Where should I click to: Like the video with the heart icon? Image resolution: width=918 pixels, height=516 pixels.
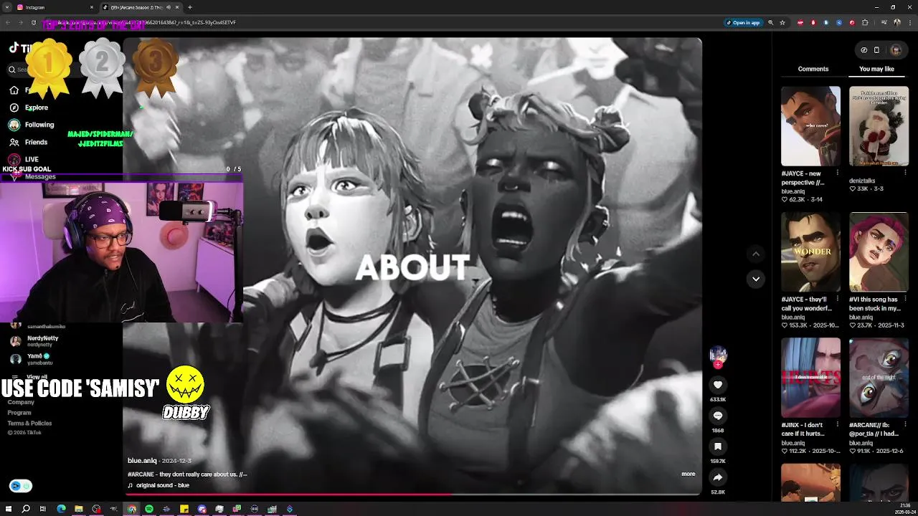(717, 385)
